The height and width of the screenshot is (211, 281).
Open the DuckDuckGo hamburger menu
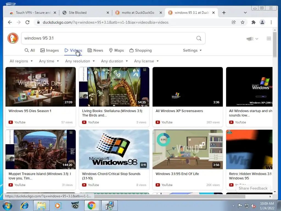click(x=269, y=38)
